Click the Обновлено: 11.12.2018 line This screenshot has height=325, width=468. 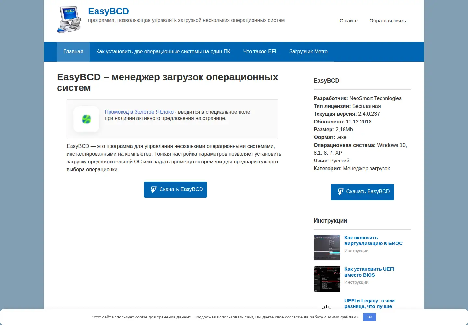click(x=343, y=122)
